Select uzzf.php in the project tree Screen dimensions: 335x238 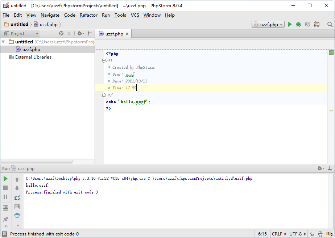click(31, 50)
